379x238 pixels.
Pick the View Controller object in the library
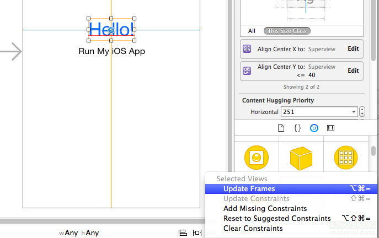pyautogui.click(x=257, y=158)
